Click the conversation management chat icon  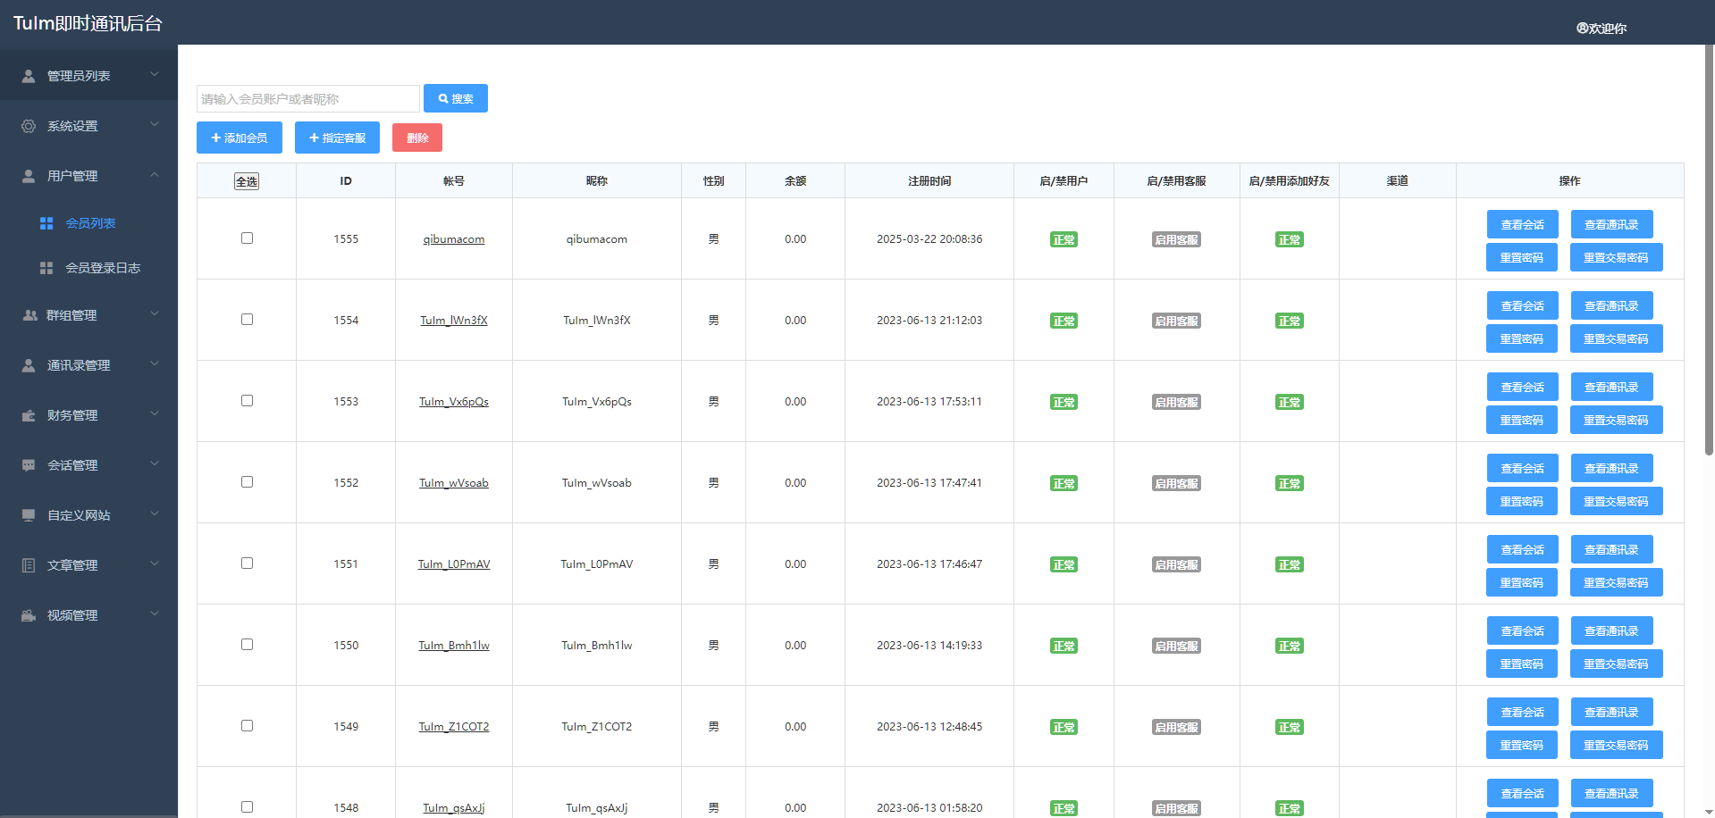pyautogui.click(x=29, y=465)
